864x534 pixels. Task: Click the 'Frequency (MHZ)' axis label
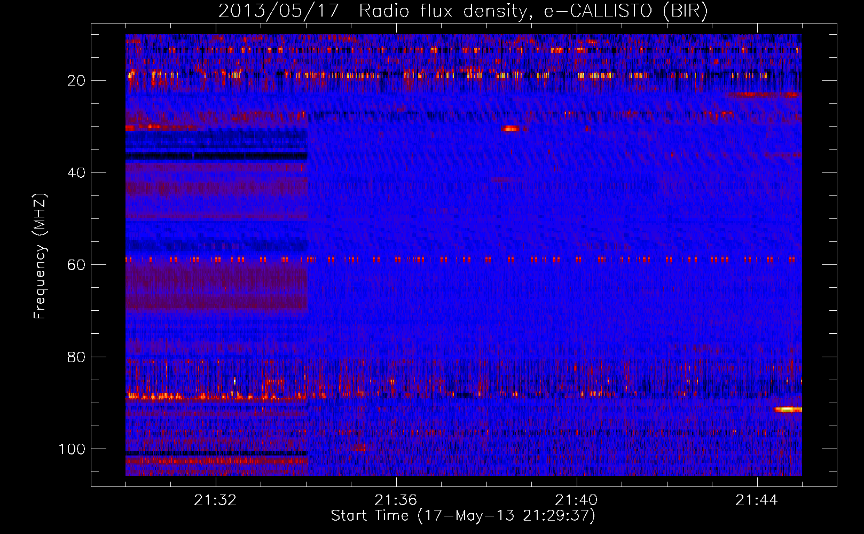click(40, 256)
